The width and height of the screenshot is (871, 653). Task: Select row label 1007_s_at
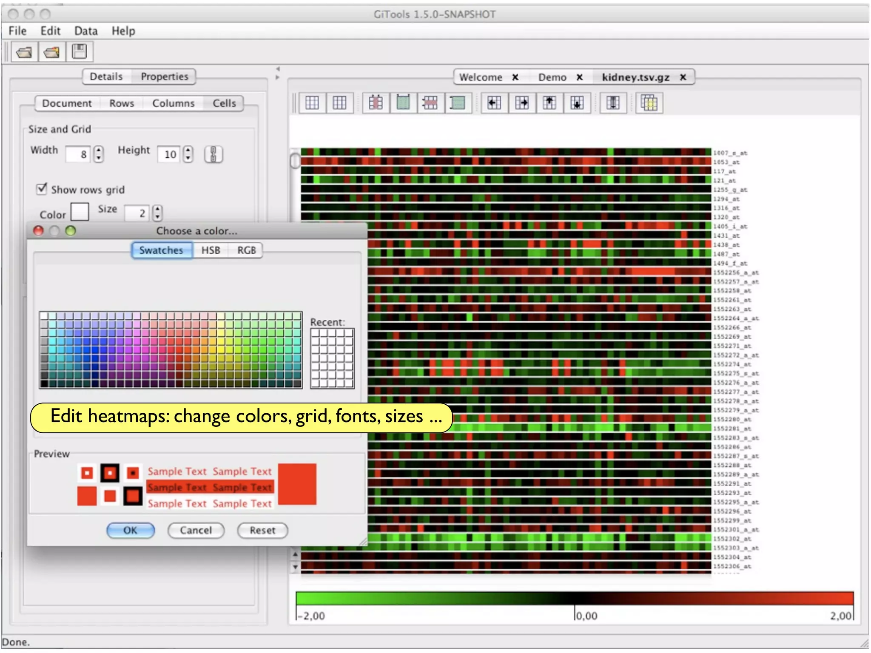point(730,153)
